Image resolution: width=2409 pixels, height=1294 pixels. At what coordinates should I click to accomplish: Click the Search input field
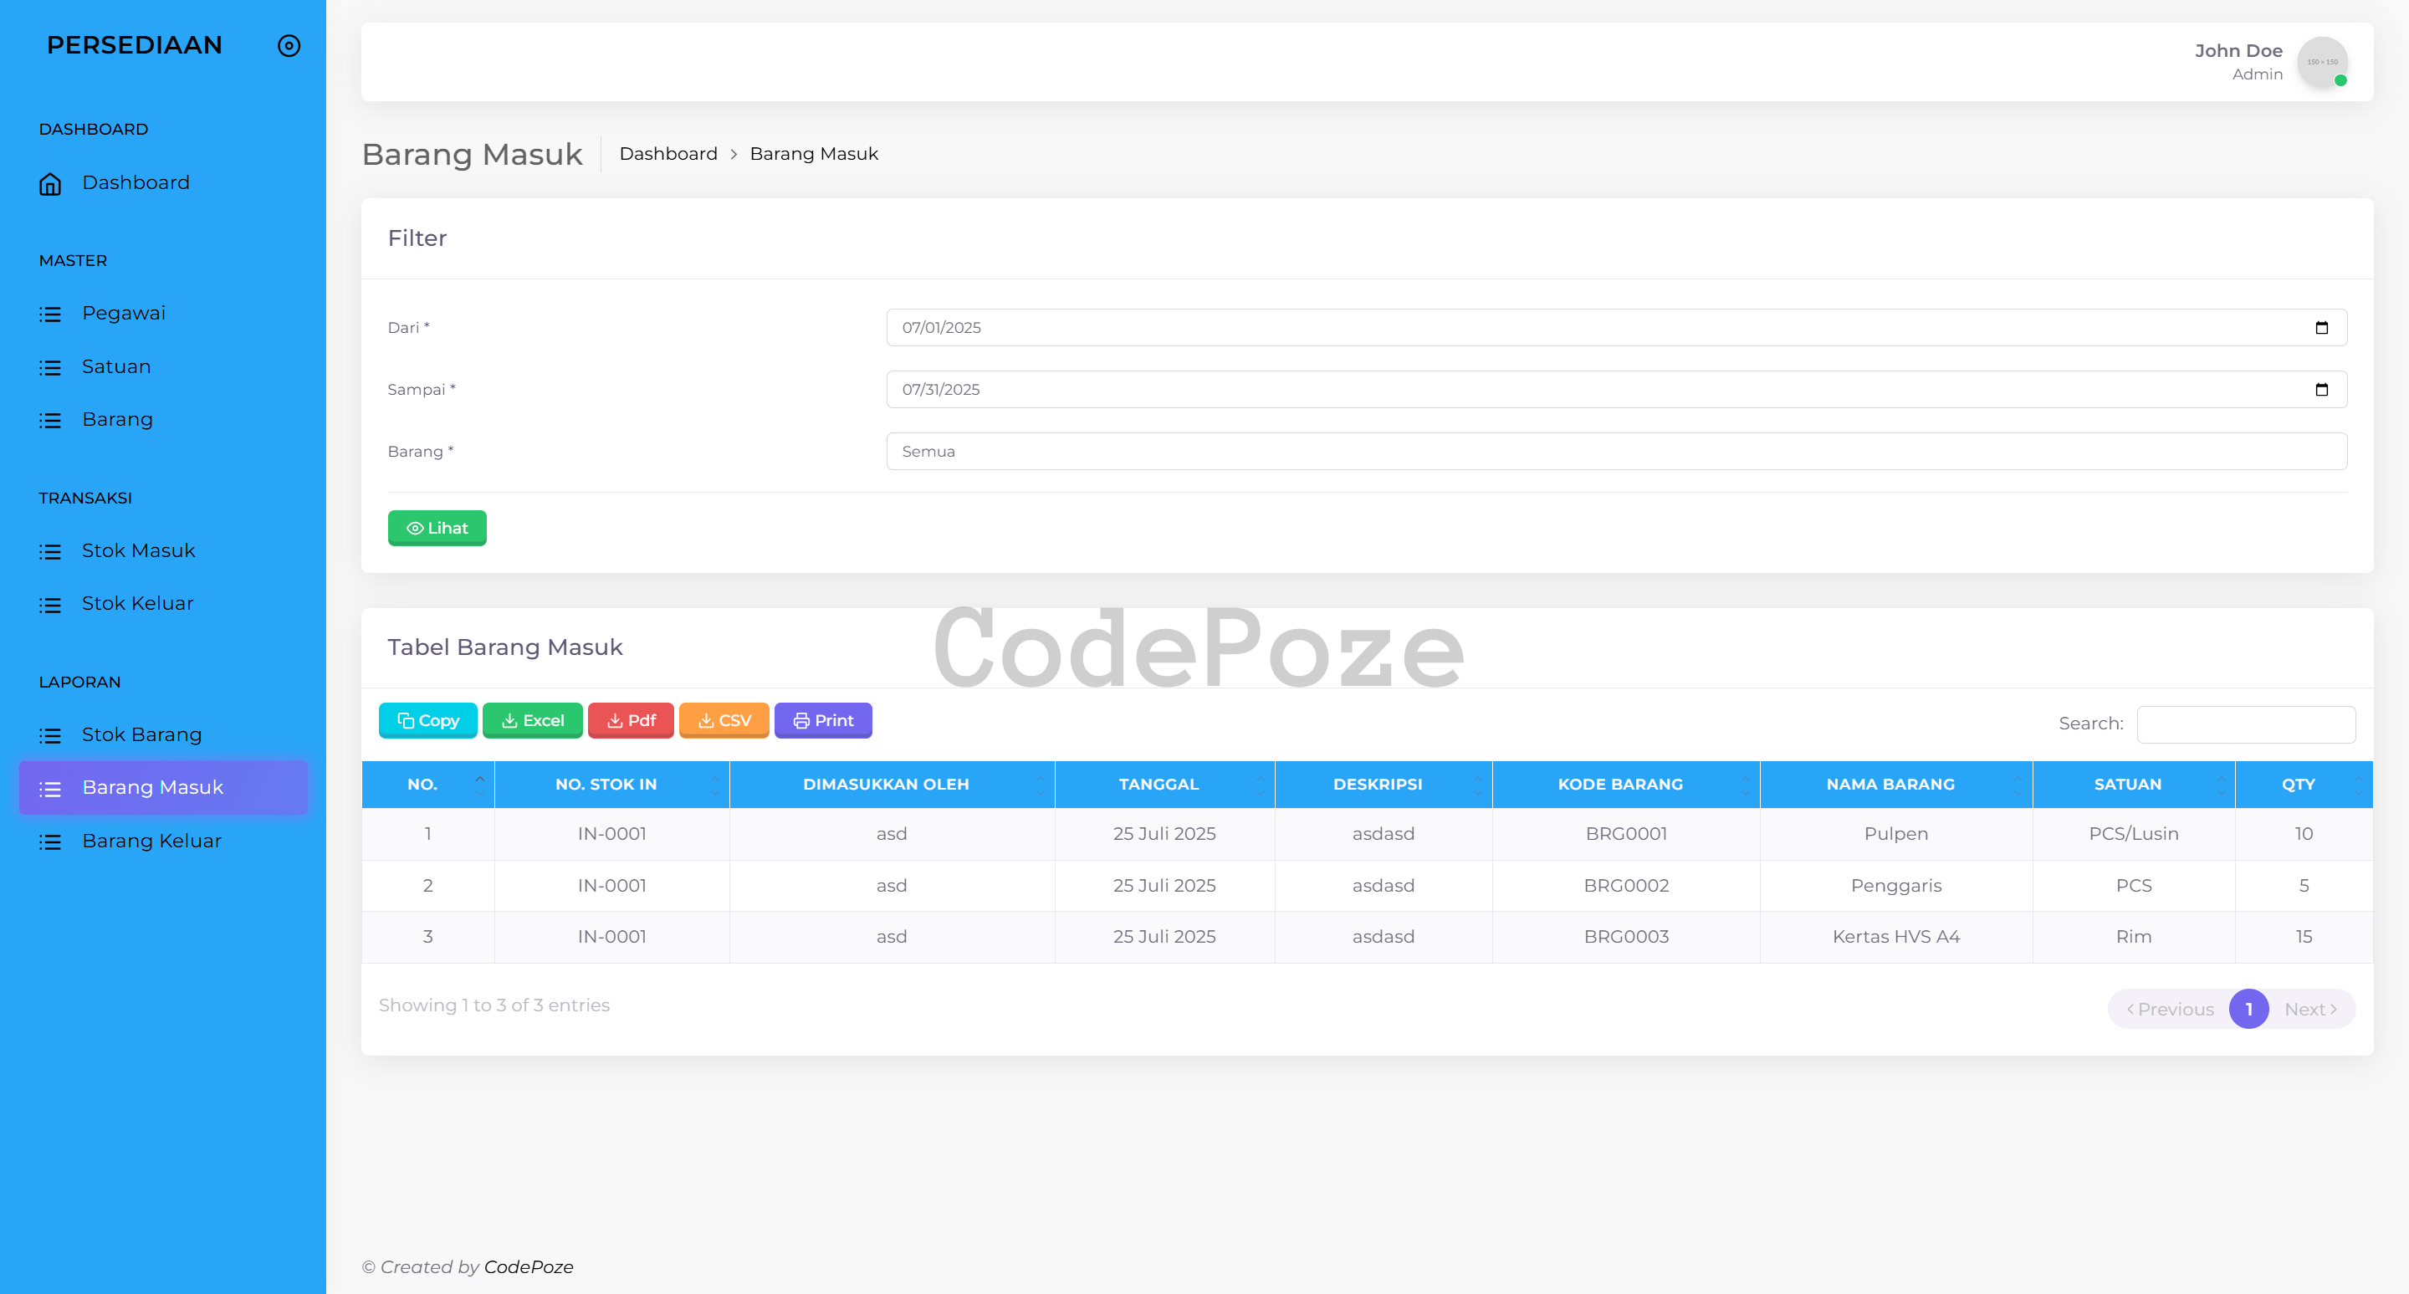[2245, 724]
